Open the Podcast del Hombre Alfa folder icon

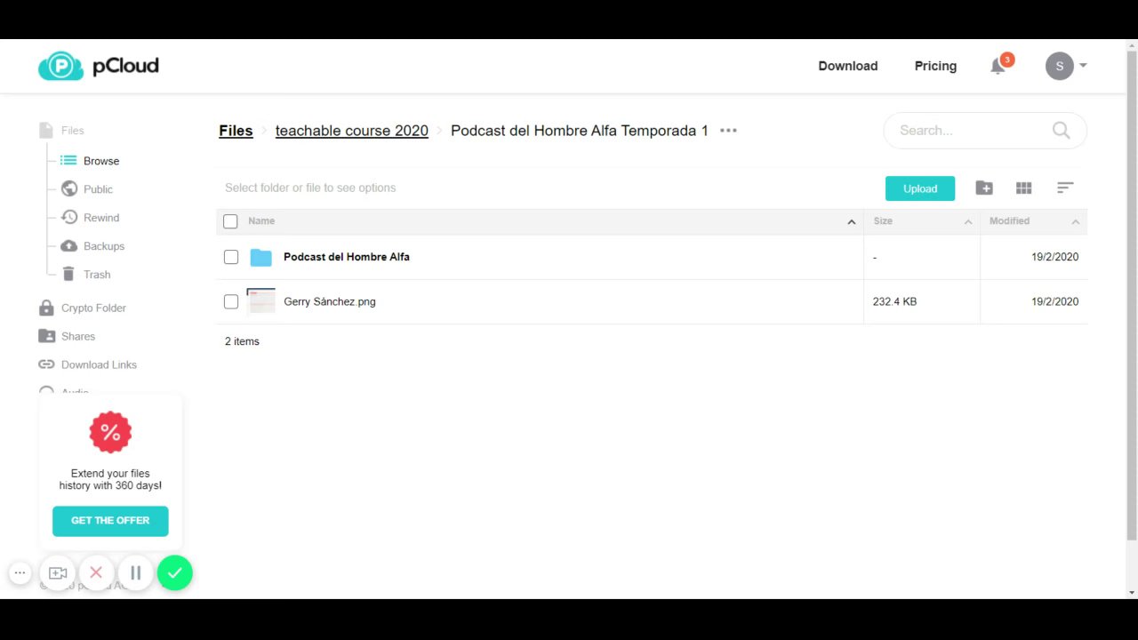[x=260, y=258]
